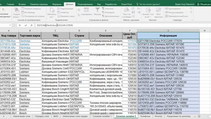Image resolution: width=211 pixels, height=119 pixels.
Task: Click Промежуточный итог
Action: pyautogui.click(x=177, y=16)
